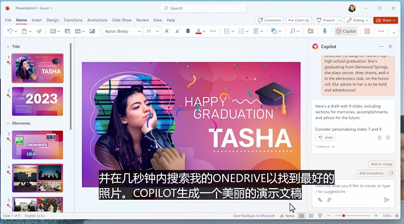Open more font options ellipsis

[x=213, y=31]
